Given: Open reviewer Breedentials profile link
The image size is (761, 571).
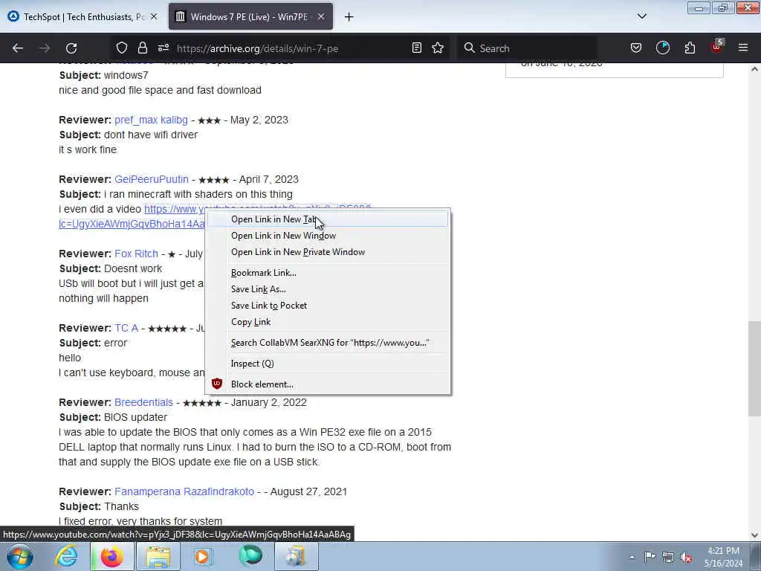Looking at the screenshot, I should (143, 402).
